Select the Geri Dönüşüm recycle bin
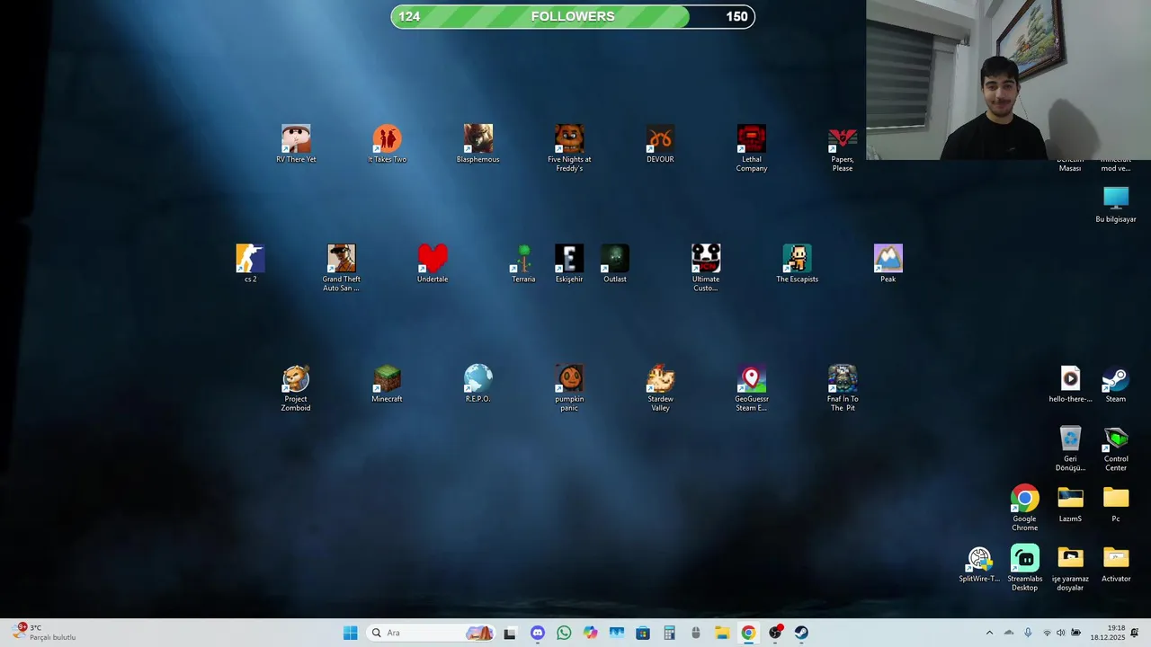Image resolution: width=1151 pixels, height=647 pixels. (1070, 448)
